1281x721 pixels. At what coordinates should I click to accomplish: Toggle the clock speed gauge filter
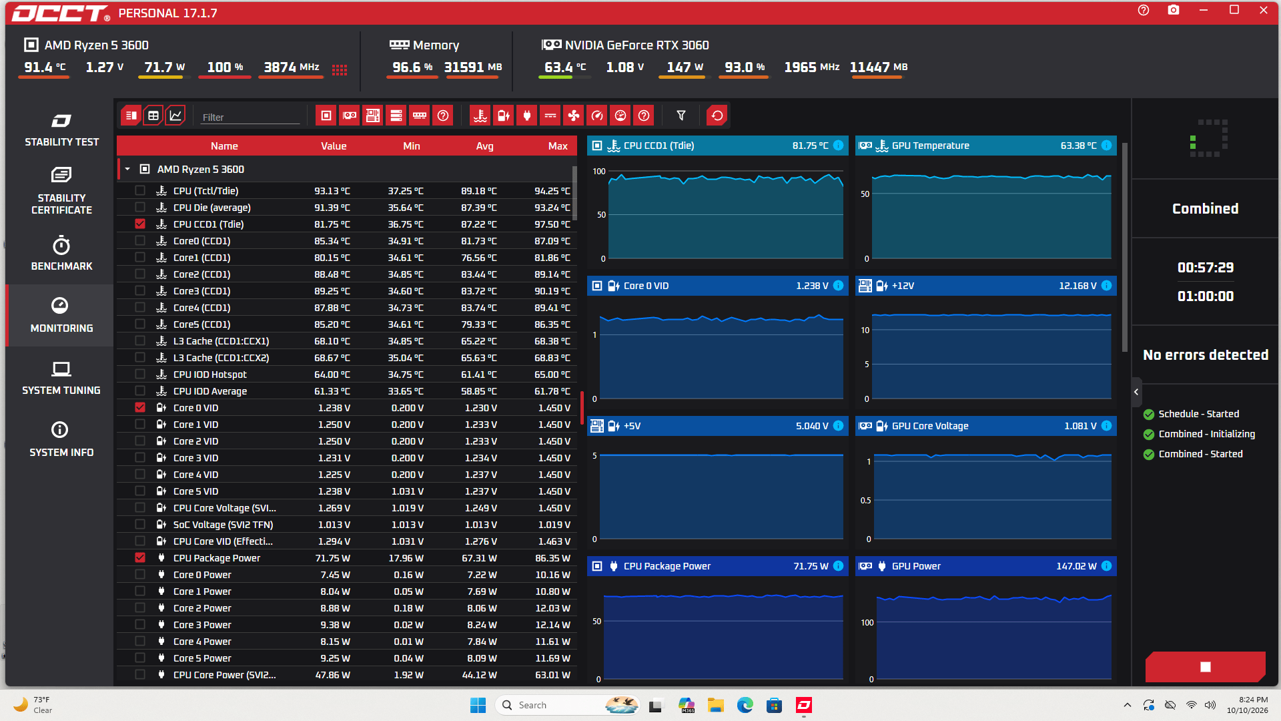click(597, 116)
